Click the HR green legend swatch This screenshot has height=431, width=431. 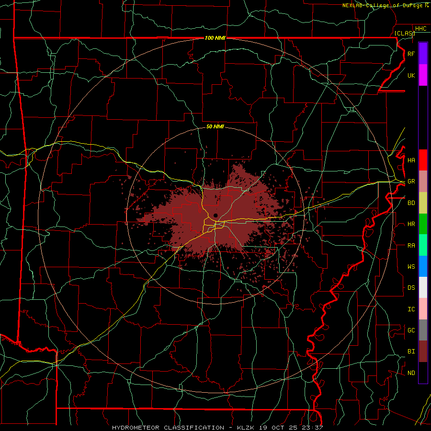coord(423,224)
